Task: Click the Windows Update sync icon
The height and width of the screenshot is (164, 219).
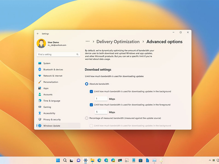Action: click(40, 126)
